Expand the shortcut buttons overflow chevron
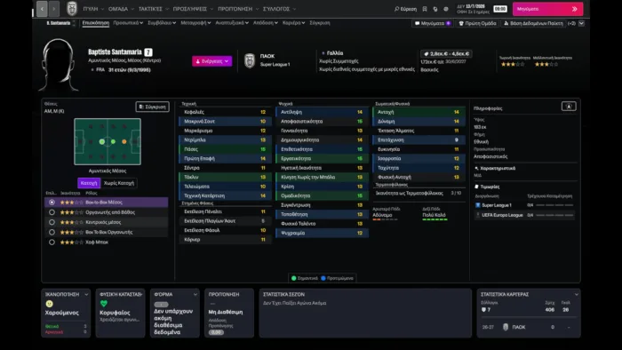 click(x=581, y=23)
